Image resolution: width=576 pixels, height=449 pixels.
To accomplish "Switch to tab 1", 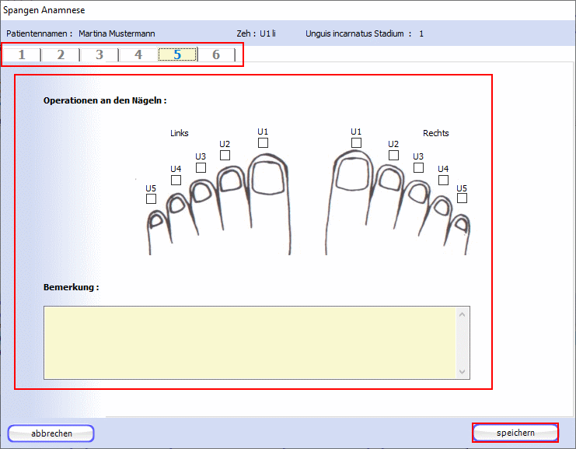I will coord(22,54).
